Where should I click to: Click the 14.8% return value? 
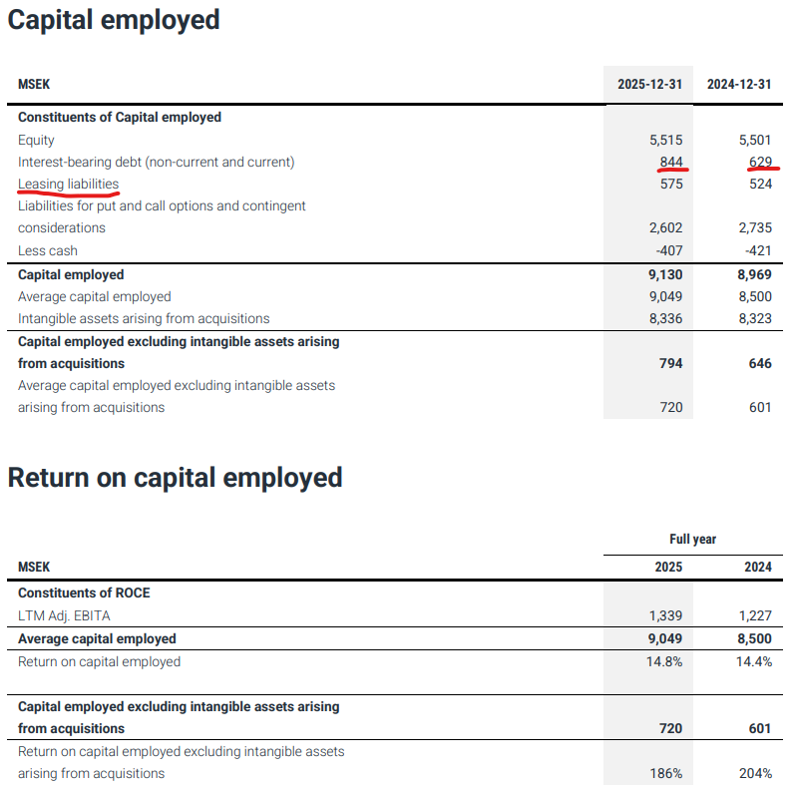point(664,661)
